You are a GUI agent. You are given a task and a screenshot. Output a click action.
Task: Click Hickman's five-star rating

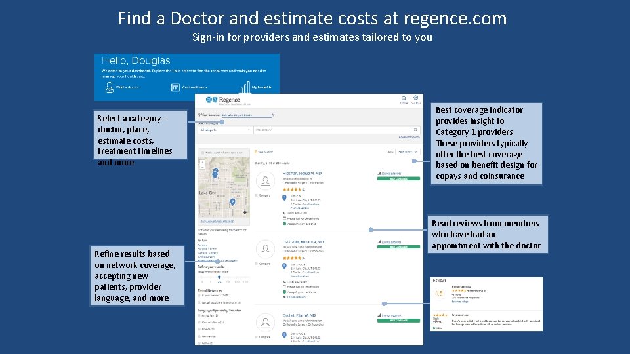pyautogui.click(x=292, y=189)
